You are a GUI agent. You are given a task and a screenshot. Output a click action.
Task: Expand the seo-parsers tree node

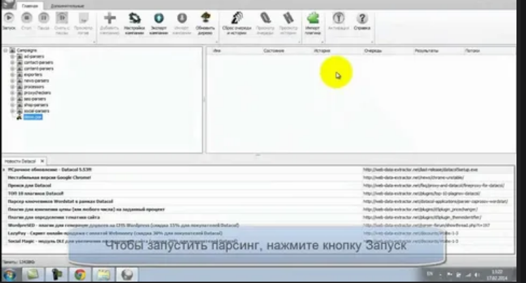click(12, 99)
